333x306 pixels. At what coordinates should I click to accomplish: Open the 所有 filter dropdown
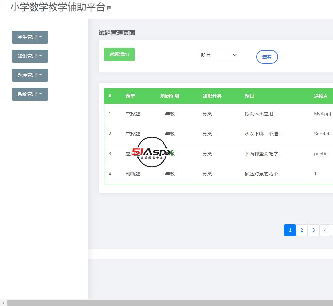(x=217, y=55)
